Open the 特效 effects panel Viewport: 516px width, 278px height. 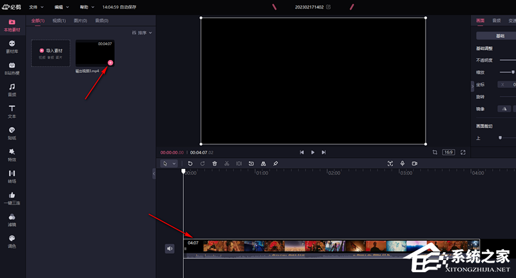[12, 154]
